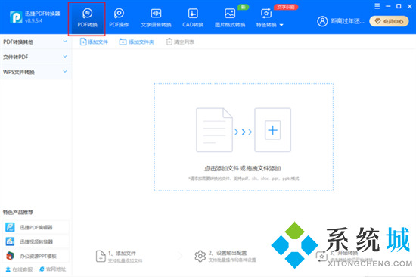Click the 添加文件 toolbar button
Screen dimensions: 416x277
point(94,42)
